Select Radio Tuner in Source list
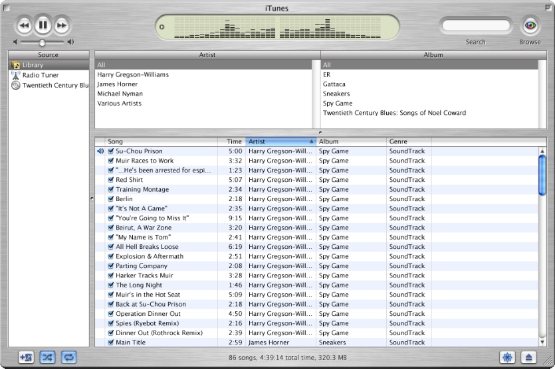555x369 pixels. [41, 75]
